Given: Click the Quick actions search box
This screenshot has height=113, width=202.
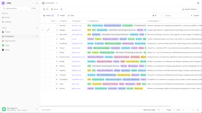Looking at the screenshot, I should point(20,8).
